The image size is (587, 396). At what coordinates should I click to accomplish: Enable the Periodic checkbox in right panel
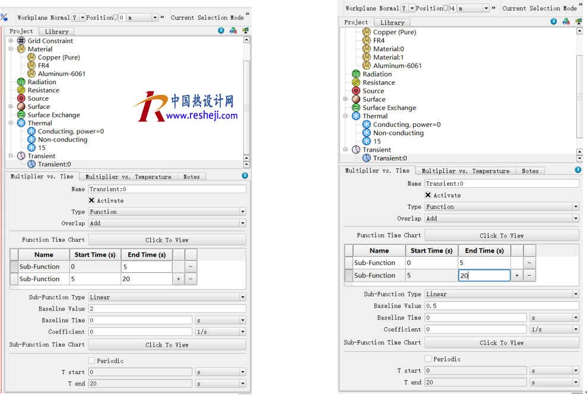428,359
